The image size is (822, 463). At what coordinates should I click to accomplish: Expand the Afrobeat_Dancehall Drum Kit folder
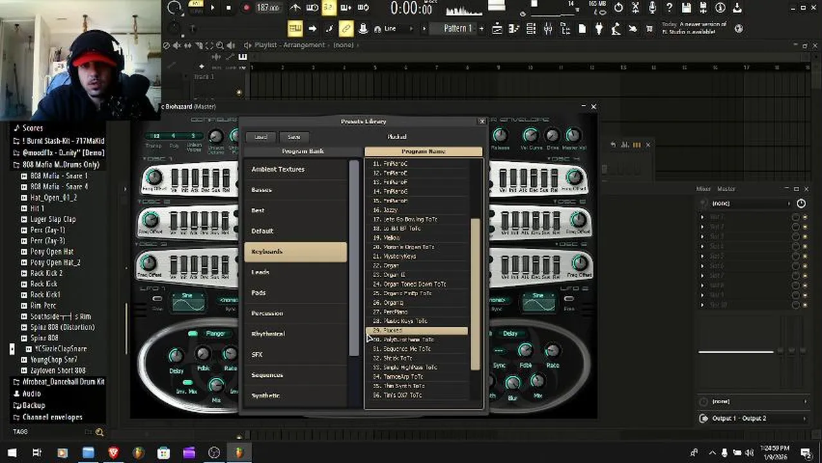[x=59, y=381]
